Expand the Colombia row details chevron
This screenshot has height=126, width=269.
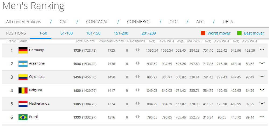(x=262, y=77)
